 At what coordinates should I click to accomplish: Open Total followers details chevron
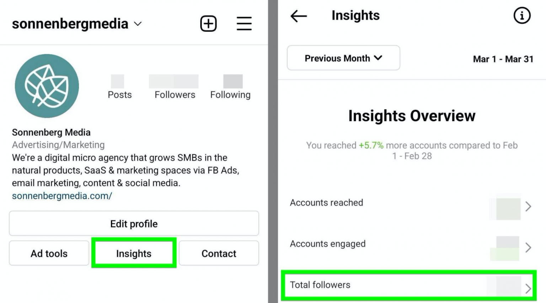point(528,289)
